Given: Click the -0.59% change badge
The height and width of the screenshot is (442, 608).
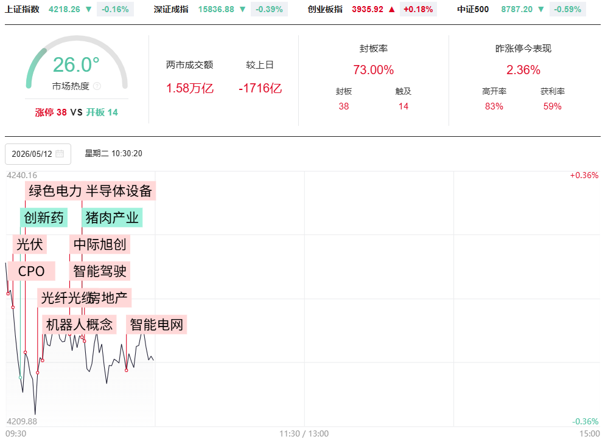Looking at the screenshot, I should (x=567, y=9).
